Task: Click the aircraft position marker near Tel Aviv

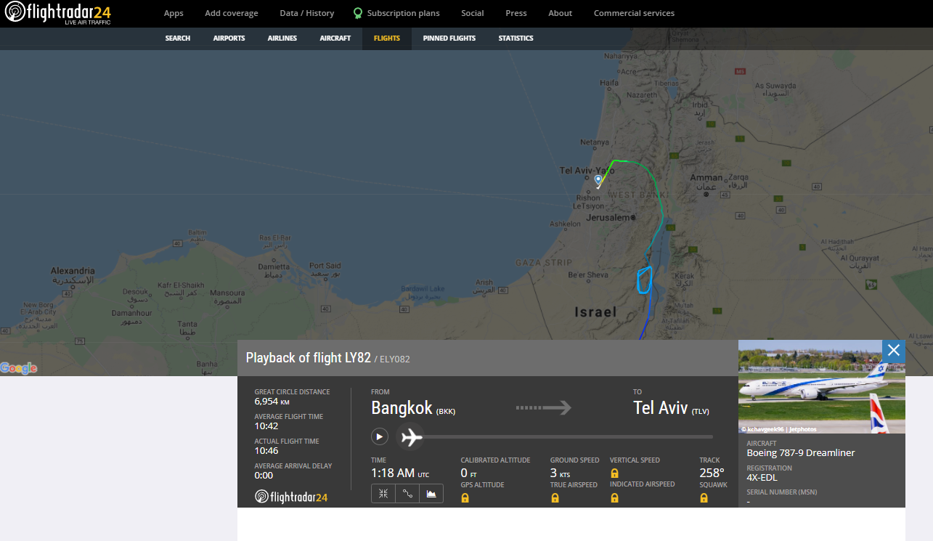Action: 598,179
